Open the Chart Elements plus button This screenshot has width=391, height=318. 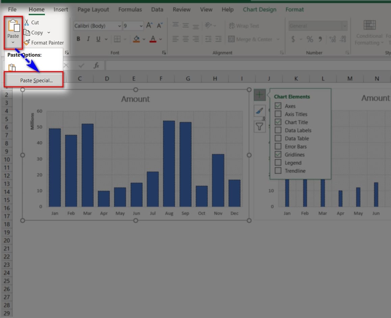[259, 95]
